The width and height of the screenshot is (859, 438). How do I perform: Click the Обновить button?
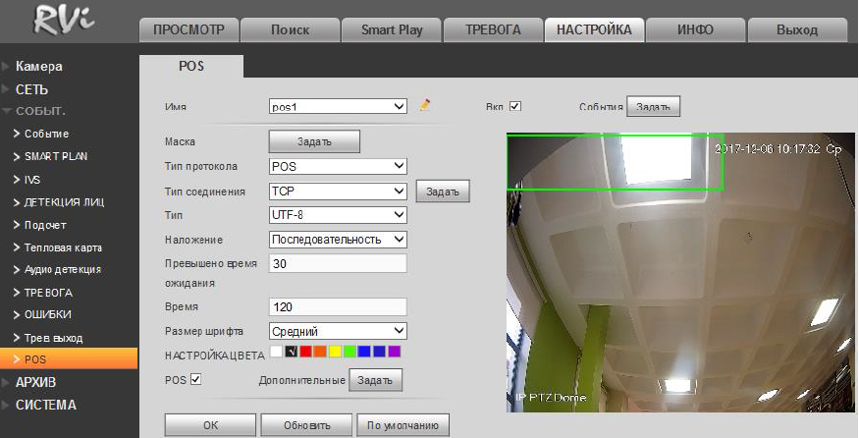305,425
